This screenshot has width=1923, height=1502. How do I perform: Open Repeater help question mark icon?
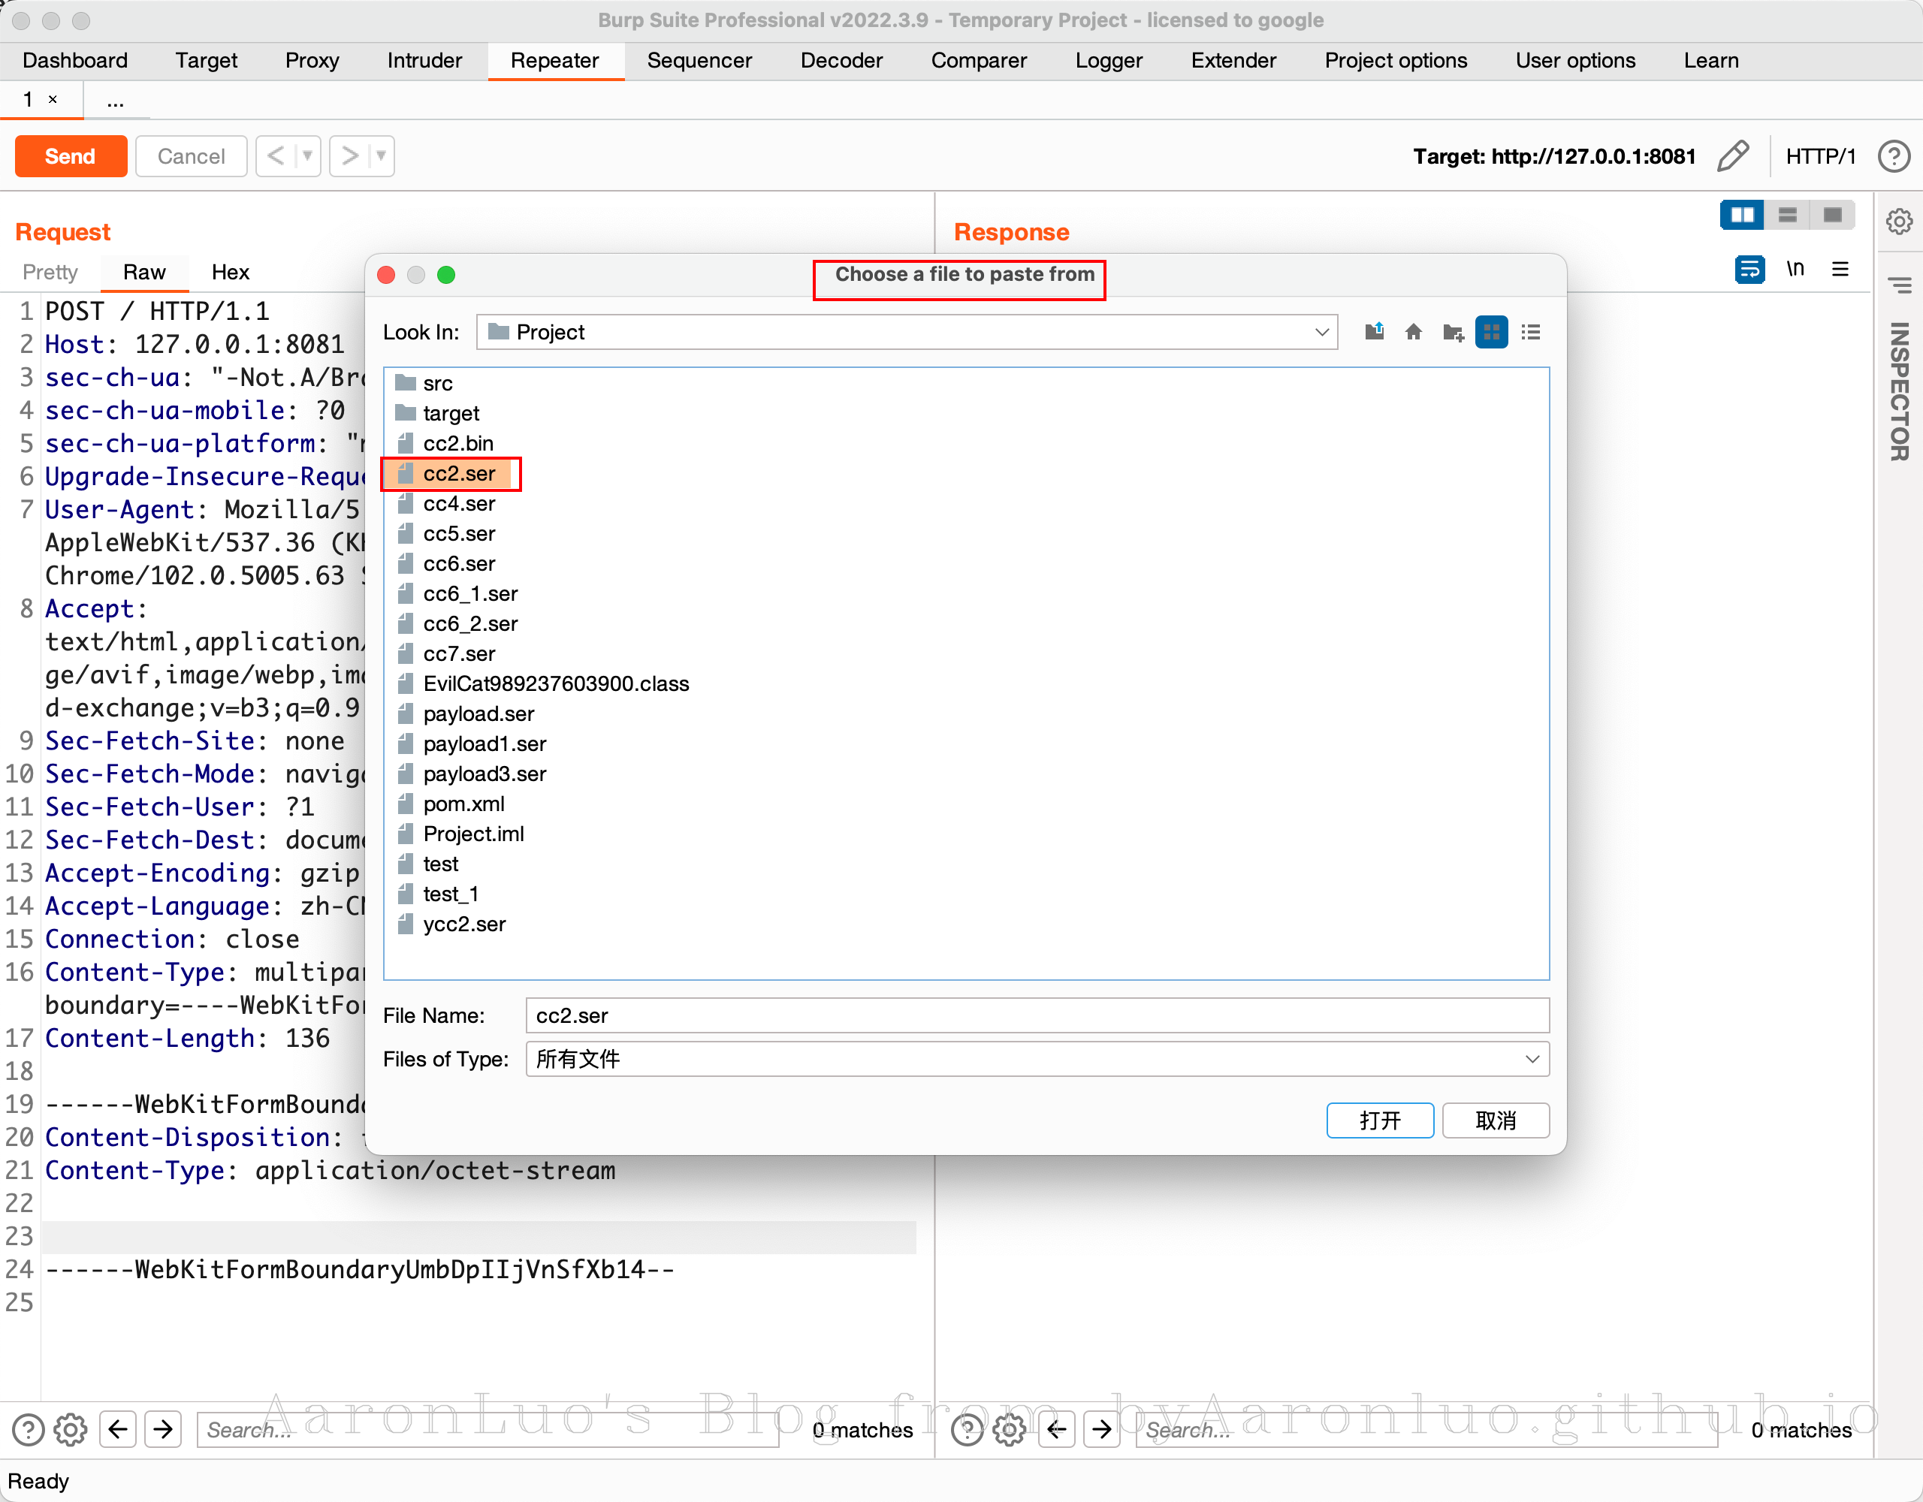pos(1894,156)
